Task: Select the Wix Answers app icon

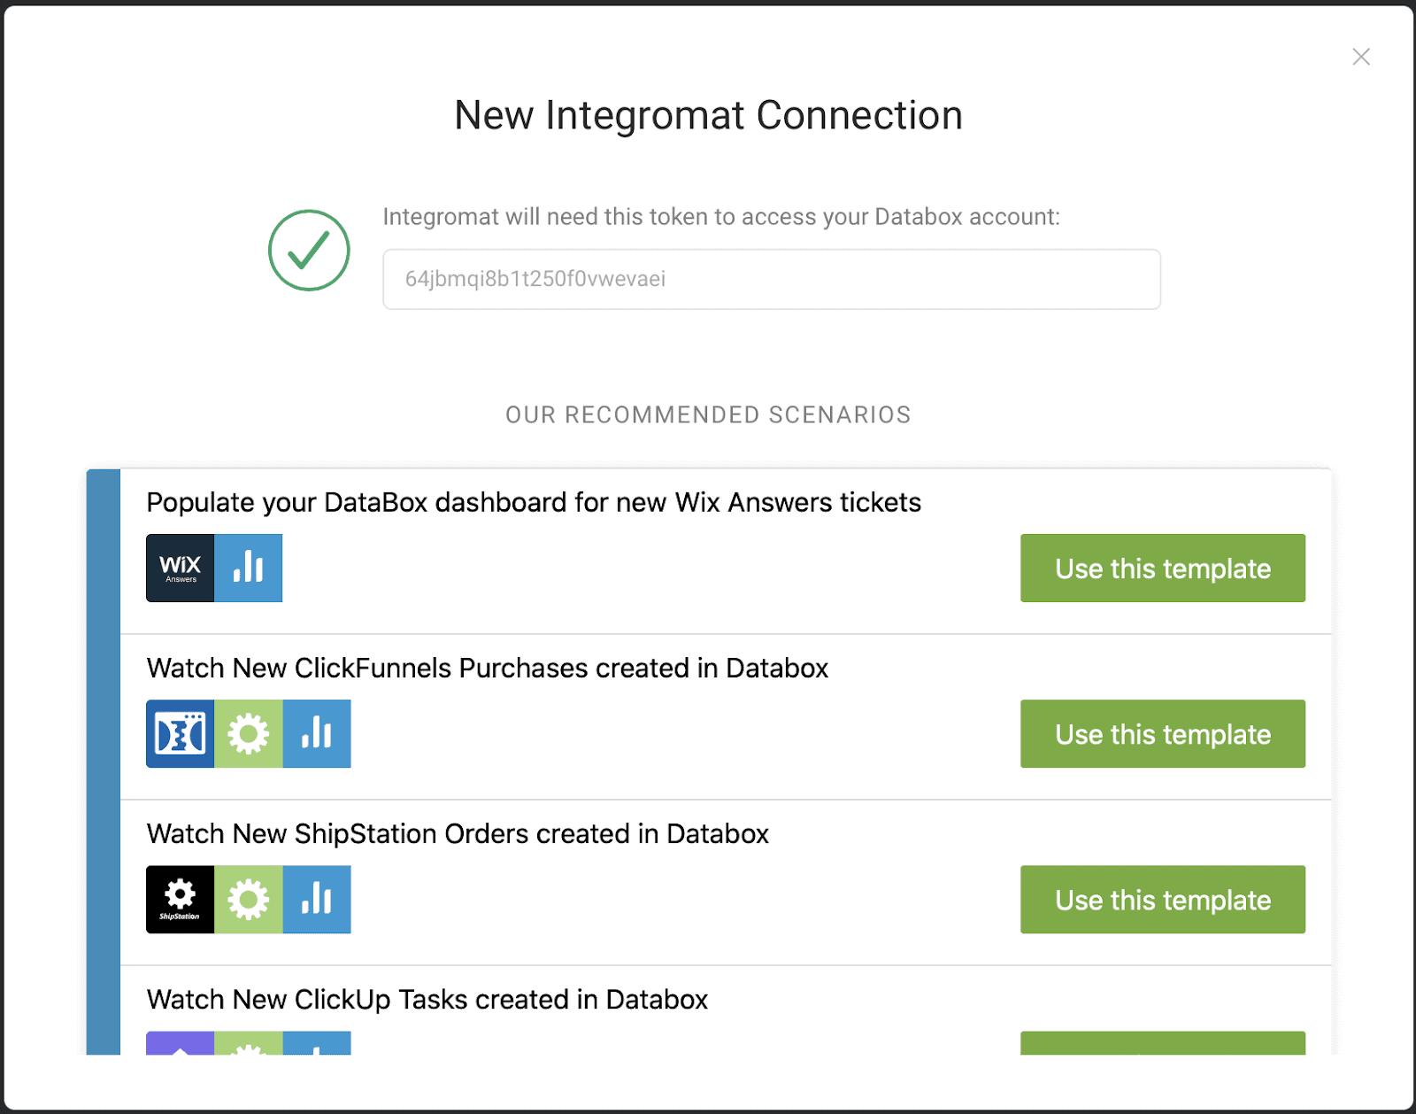Action: [x=180, y=568]
